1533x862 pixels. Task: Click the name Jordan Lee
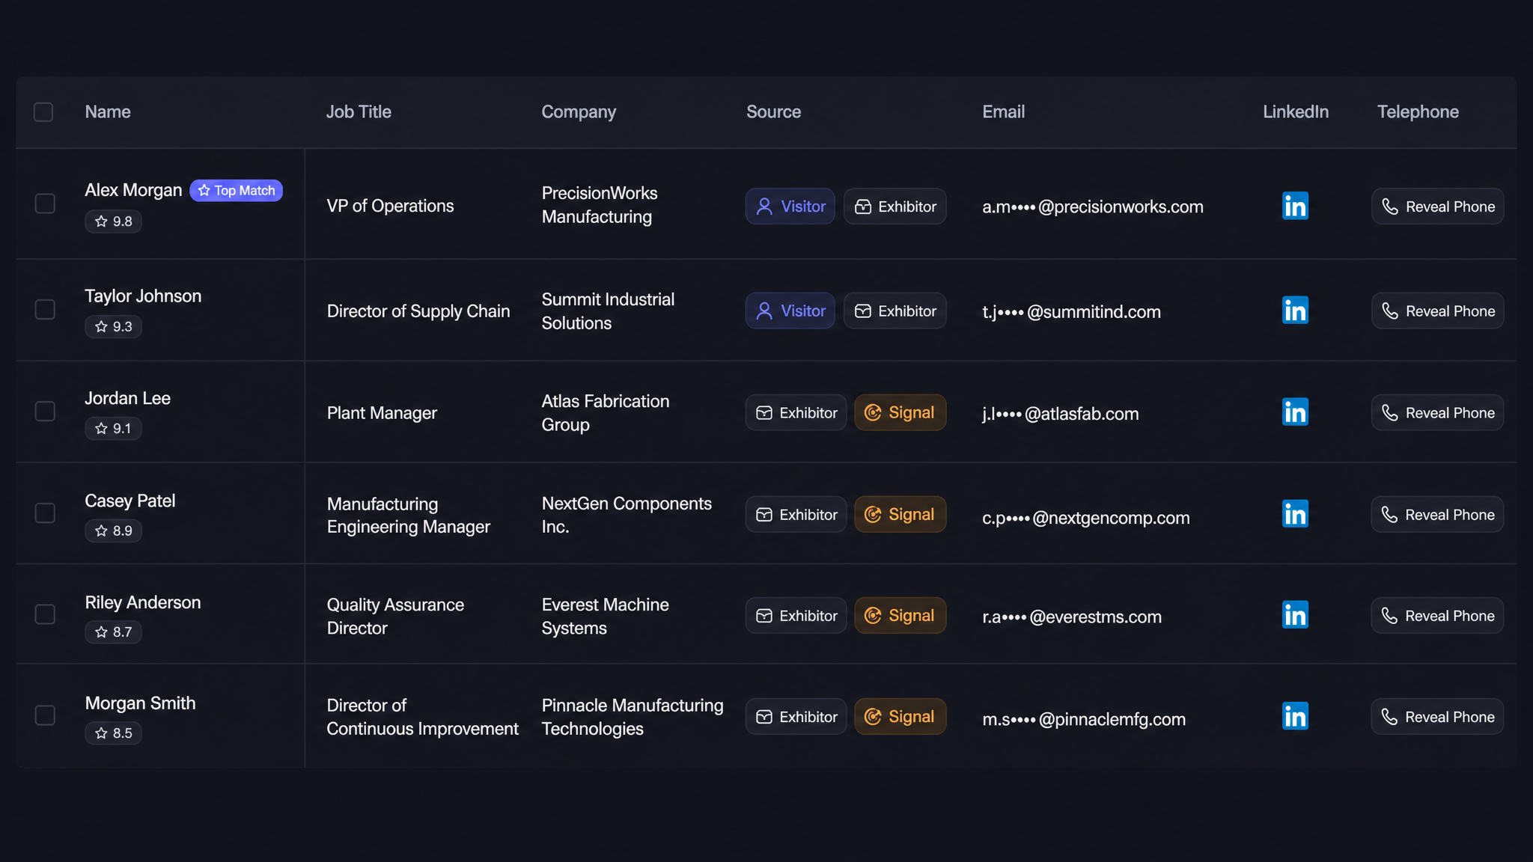click(x=127, y=398)
